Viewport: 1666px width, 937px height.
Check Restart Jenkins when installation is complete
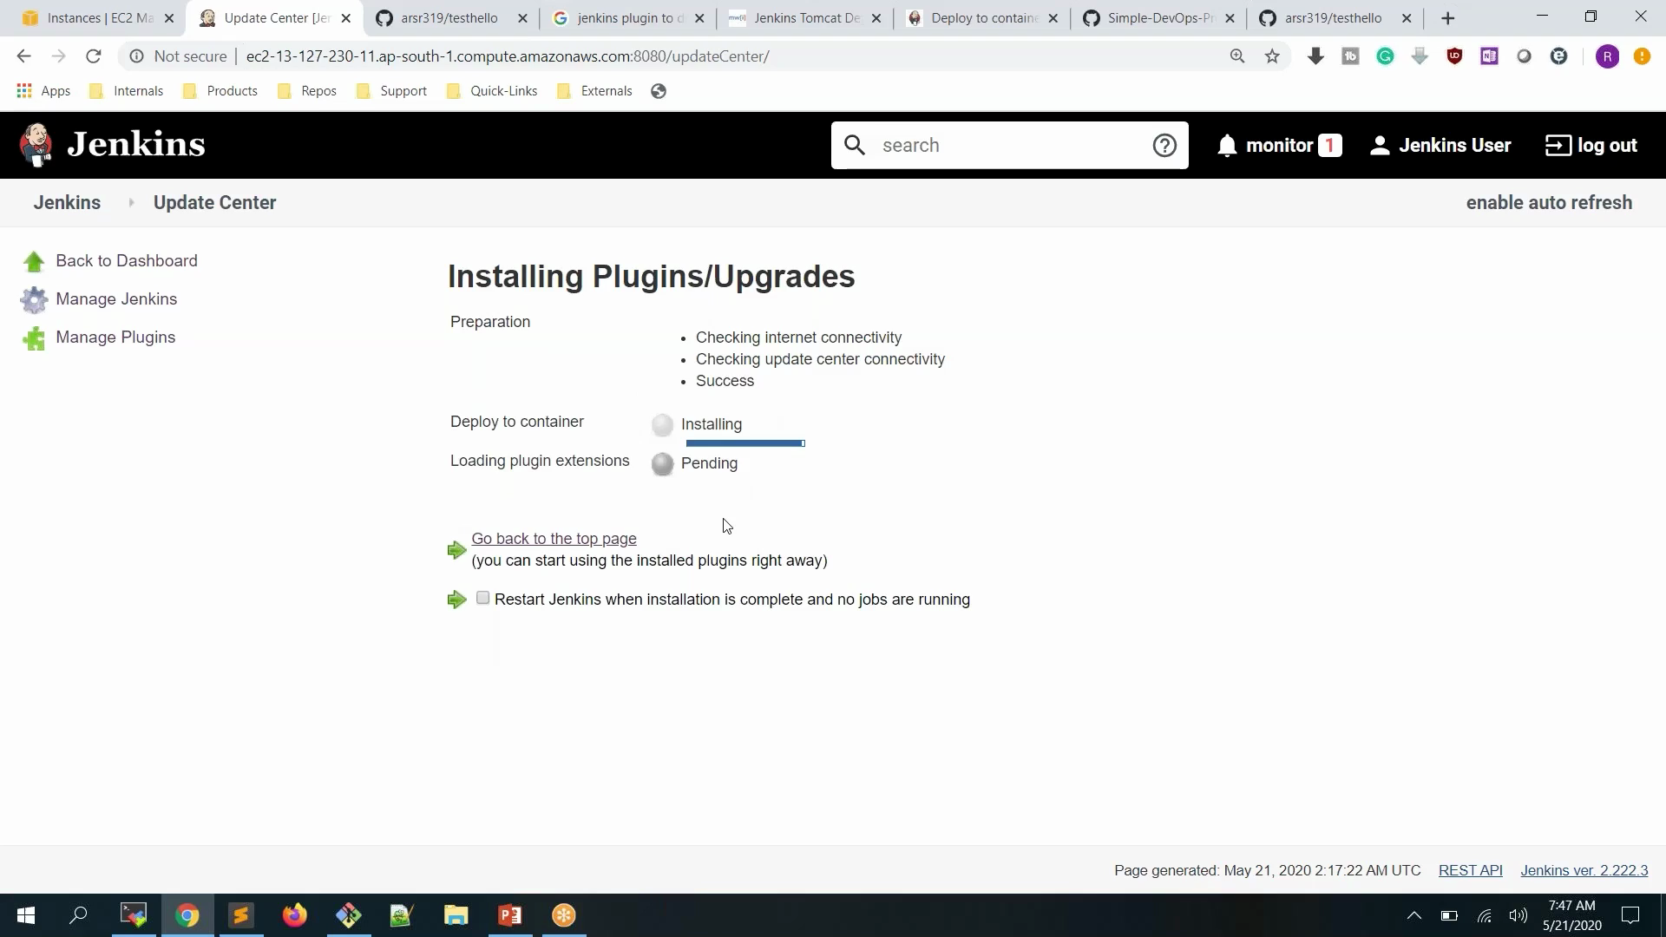pos(483,599)
